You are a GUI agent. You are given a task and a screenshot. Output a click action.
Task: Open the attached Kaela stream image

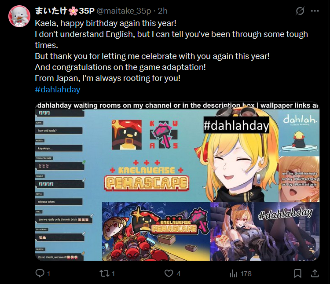tap(177, 181)
